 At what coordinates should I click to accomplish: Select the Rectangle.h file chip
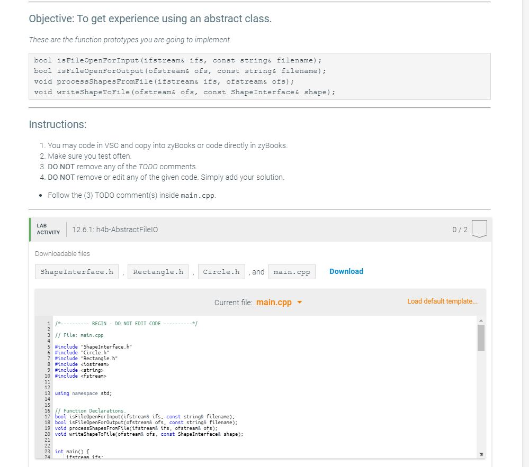pyautogui.click(x=157, y=271)
